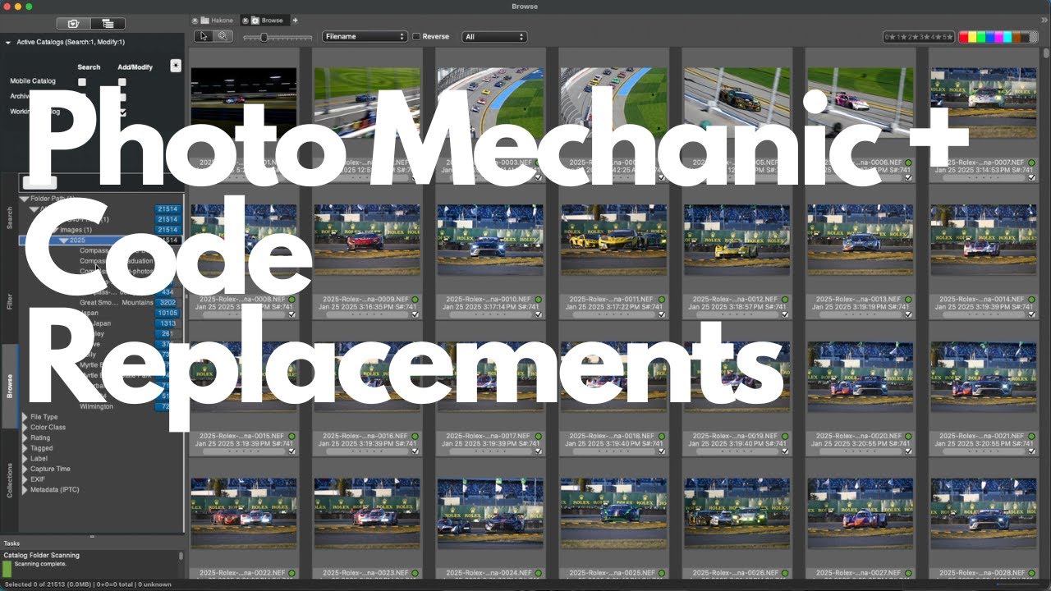1051x591 pixels.
Task: Close the Hakone tab
Action: click(x=195, y=20)
